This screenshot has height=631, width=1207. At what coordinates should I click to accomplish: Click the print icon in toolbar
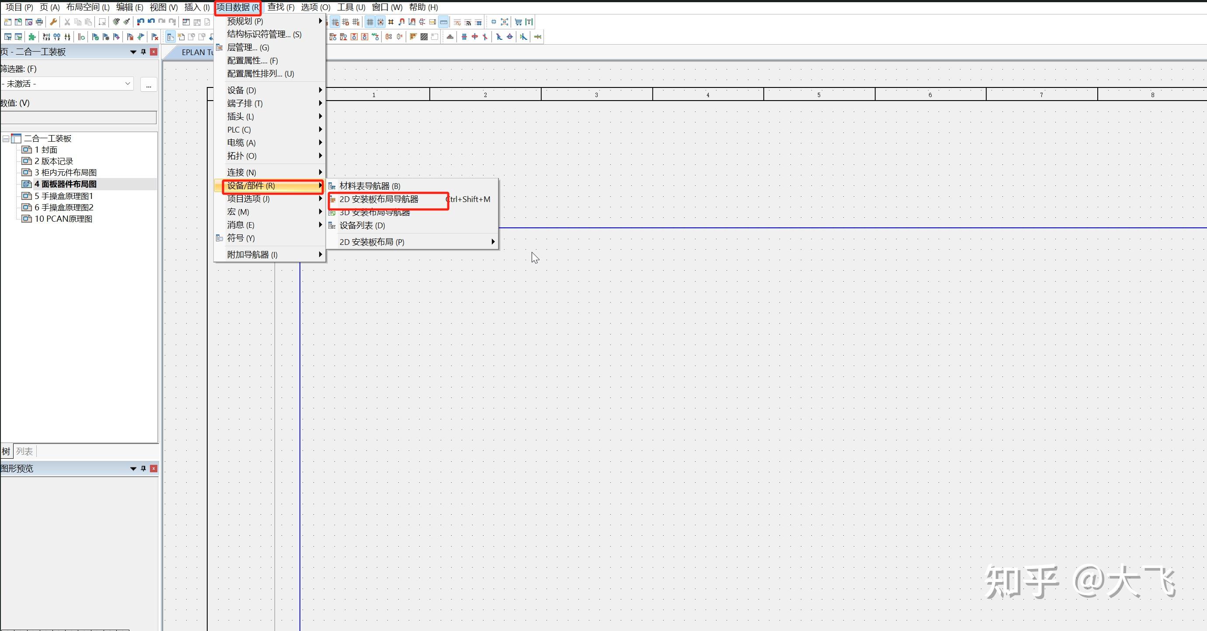point(39,22)
